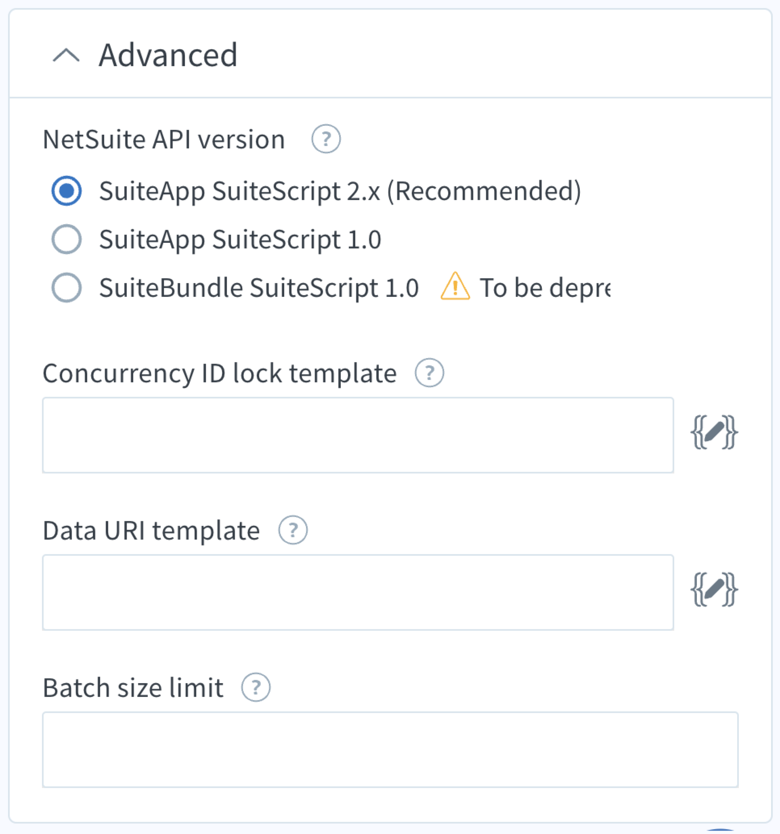Screen dimensions: 780x834
Task: Open help for Batch size limit
Action: click(x=256, y=687)
